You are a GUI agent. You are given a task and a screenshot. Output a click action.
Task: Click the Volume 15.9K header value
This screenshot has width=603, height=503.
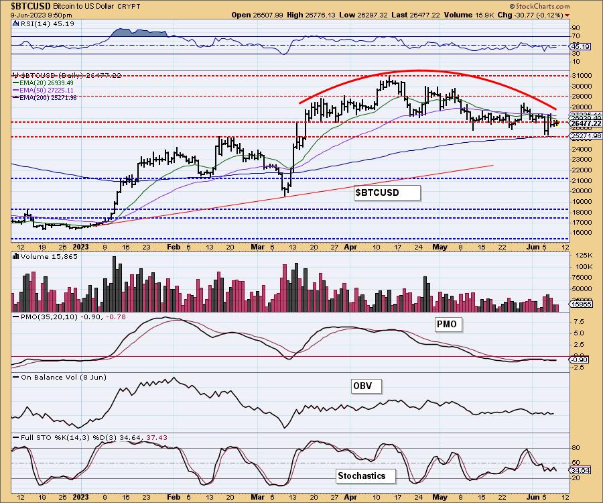pyautogui.click(x=468, y=15)
